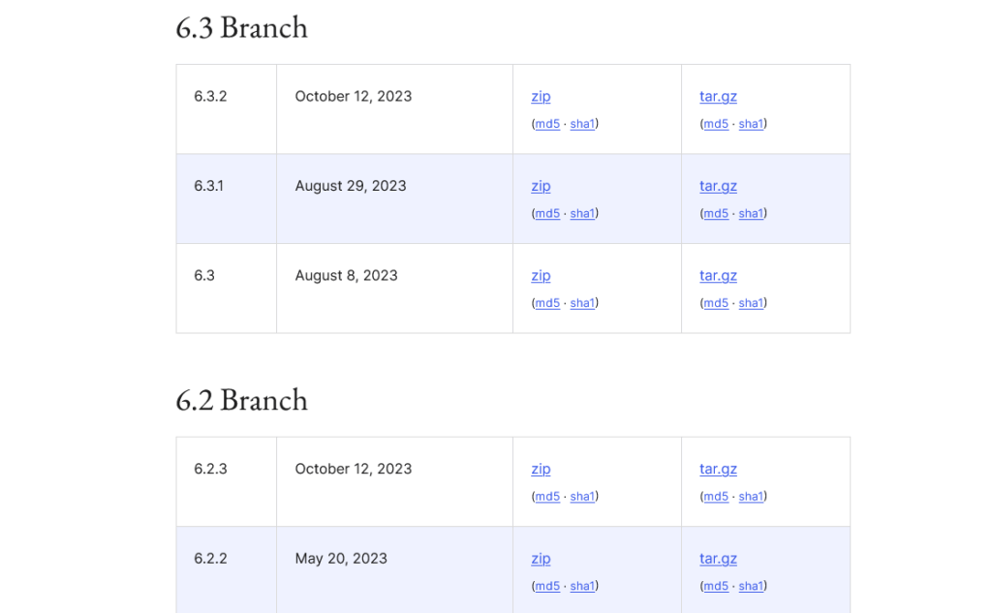Download the zip file for version 6.3.1
This screenshot has height=613, width=992.
point(541,185)
